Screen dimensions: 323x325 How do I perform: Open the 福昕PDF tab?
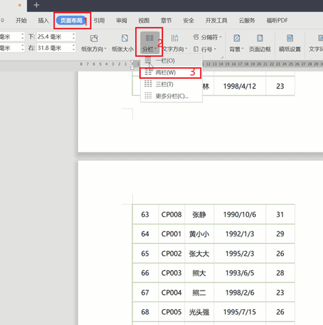click(x=277, y=21)
